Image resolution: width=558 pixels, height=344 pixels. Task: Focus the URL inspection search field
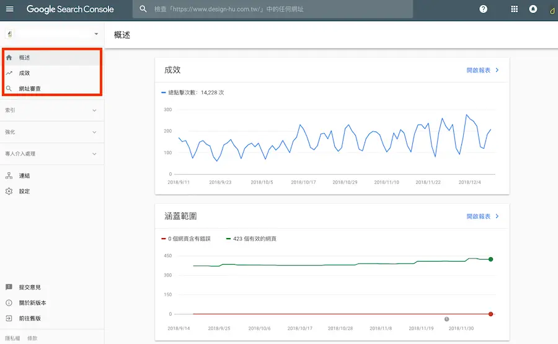pos(273,9)
